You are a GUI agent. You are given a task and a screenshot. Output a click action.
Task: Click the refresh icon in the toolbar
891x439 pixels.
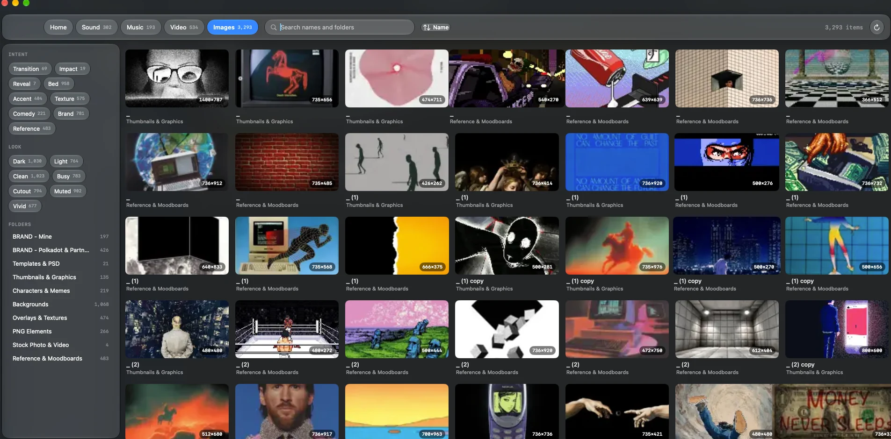(x=877, y=27)
